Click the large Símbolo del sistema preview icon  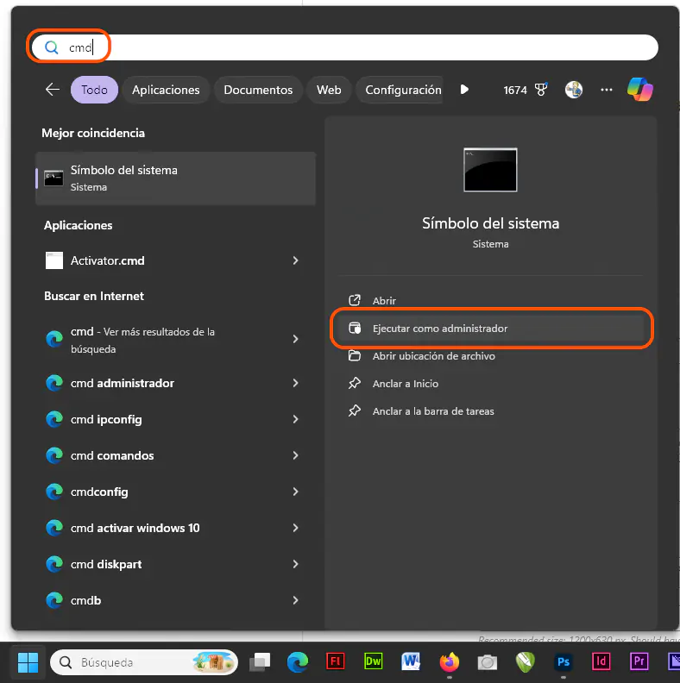pos(490,169)
